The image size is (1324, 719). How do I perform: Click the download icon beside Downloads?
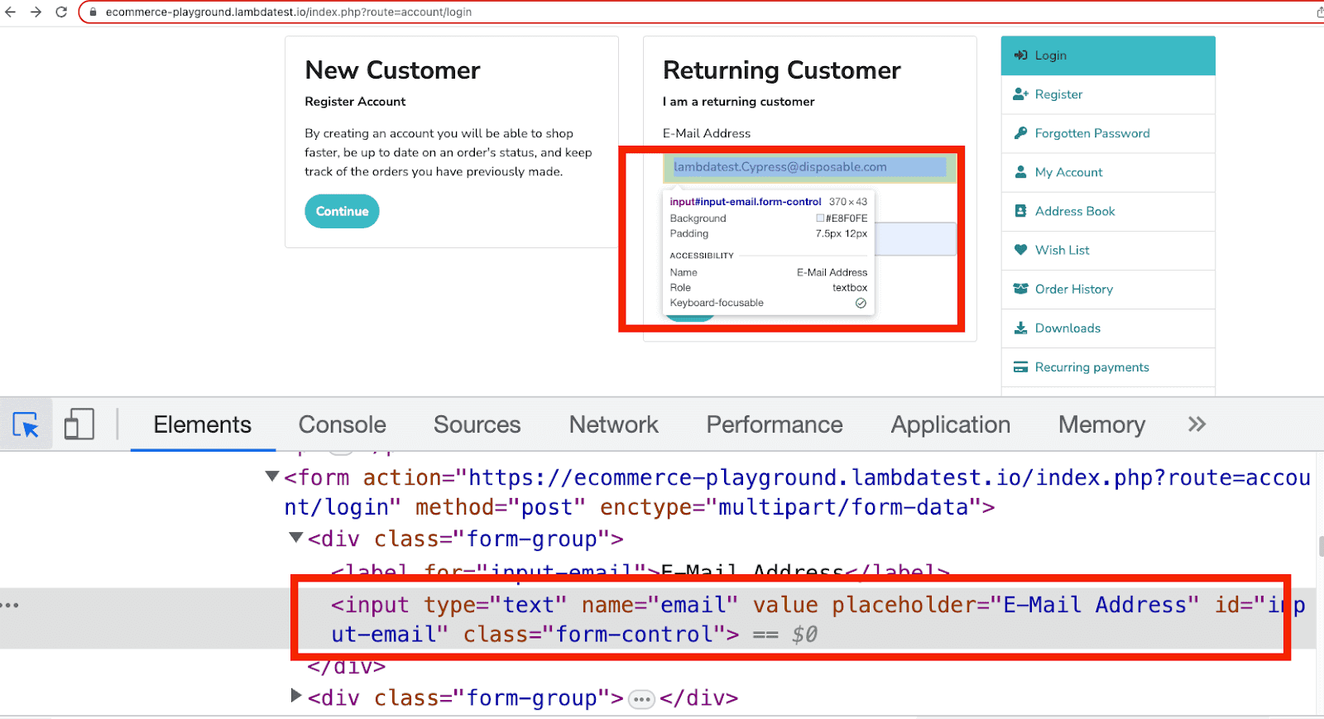1021,328
